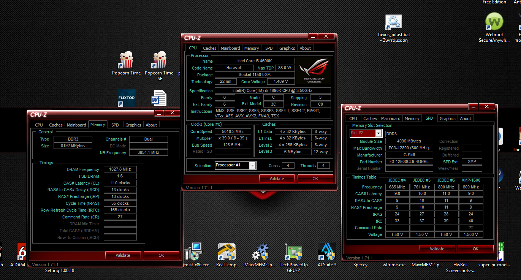Open the wPrime.exe desktop shortcut
Image resolution: width=521 pixels, height=280 pixels.
pyautogui.click(x=394, y=265)
